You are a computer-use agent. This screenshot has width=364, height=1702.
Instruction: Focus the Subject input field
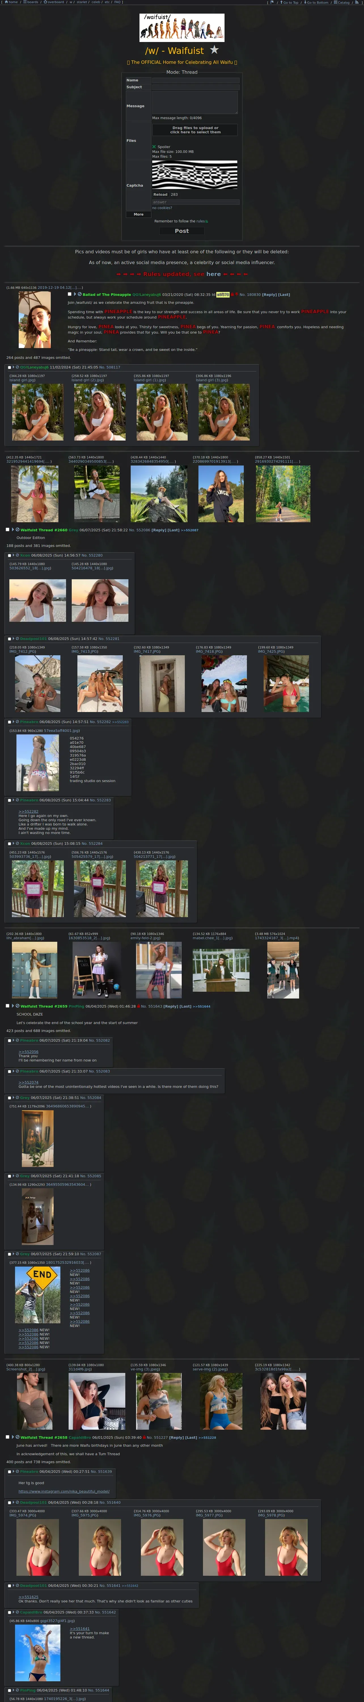[196, 87]
